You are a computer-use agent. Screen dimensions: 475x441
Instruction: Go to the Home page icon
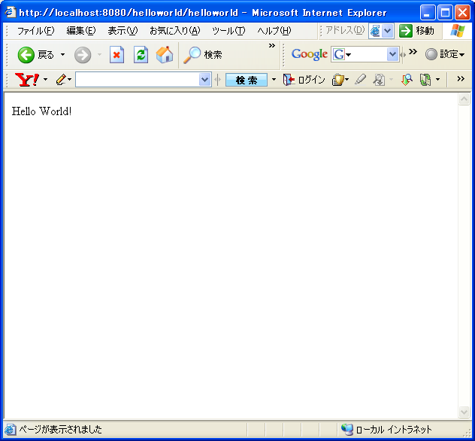point(165,55)
